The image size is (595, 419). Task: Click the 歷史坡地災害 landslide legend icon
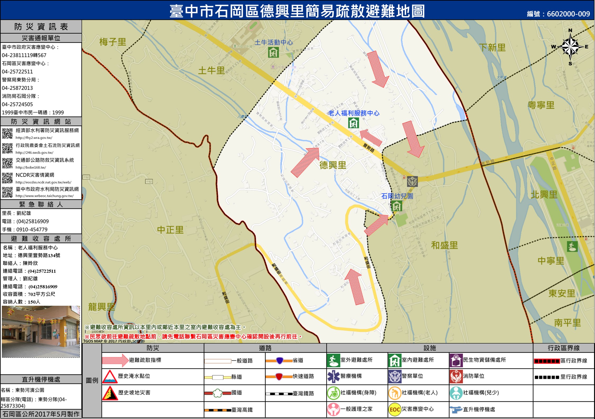pyautogui.click(x=110, y=393)
